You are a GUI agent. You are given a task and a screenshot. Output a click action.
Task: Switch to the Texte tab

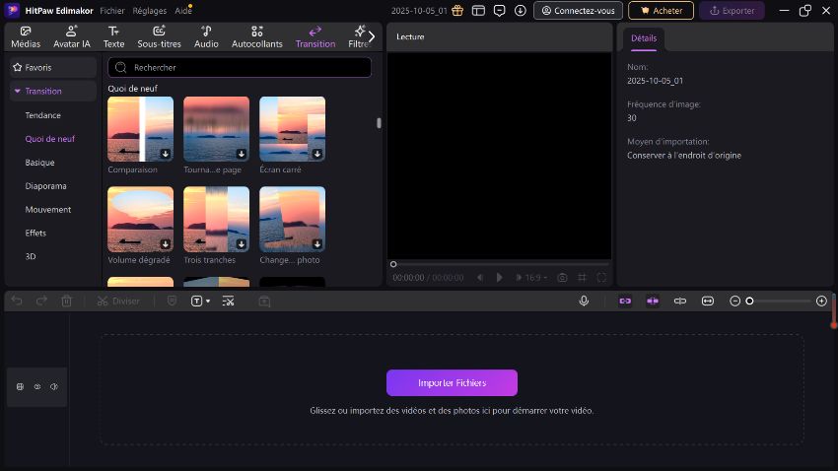pos(113,36)
